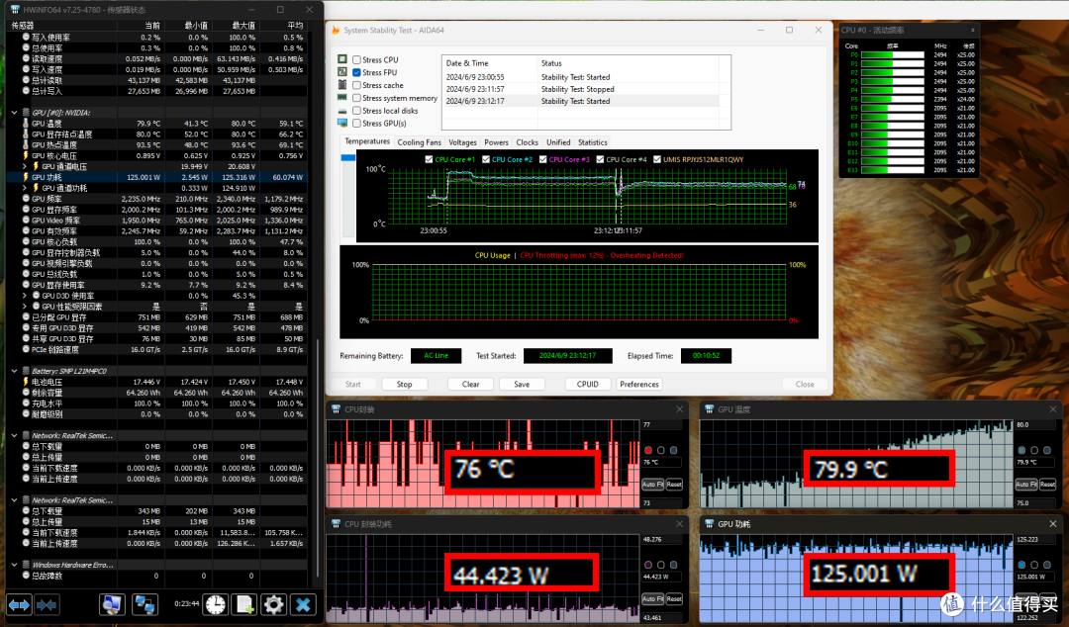Image resolution: width=1069 pixels, height=627 pixels.
Task: Open HWiNFO sensor settings gear icon
Action: 274,604
